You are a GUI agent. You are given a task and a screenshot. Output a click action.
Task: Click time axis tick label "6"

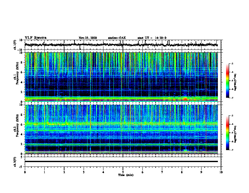point(143,172)
